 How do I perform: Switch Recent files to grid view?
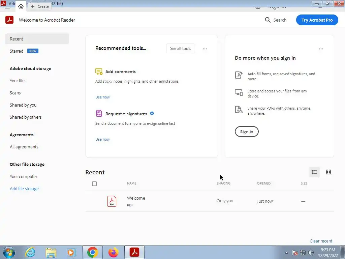click(x=328, y=172)
